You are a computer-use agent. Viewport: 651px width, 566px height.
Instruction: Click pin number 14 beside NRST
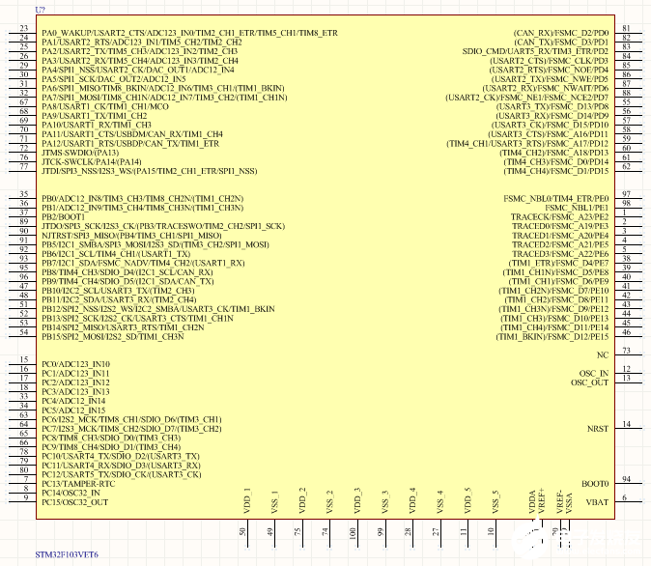coord(626,424)
